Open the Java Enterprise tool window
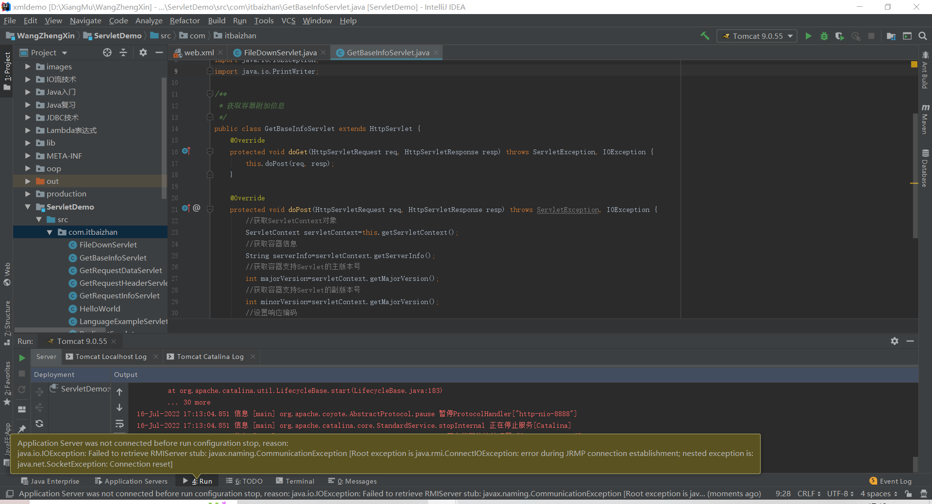This screenshot has height=504, width=932. 50,481
